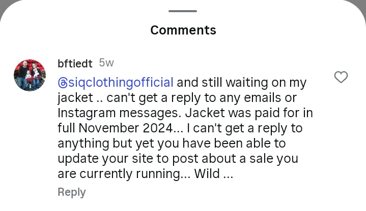Image resolution: width=366 pixels, height=211 pixels.
Task: Tap the 5w timestamp next to bftiedt
Action: 106,63
